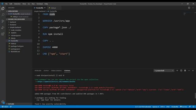Click the opencollective nodemon donate link
196x110 pixels.
click(56, 82)
